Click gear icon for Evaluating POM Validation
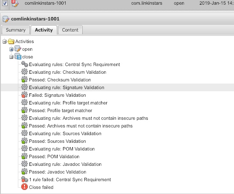The height and width of the screenshot is (194, 234). tap(24, 148)
